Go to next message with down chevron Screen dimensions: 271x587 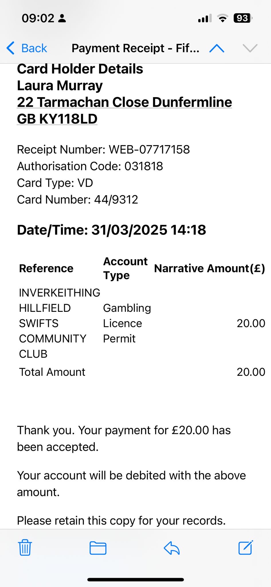pyautogui.click(x=250, y=48)
